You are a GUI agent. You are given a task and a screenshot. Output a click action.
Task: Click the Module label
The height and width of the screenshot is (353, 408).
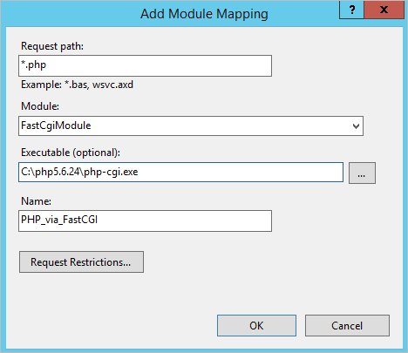40,106
